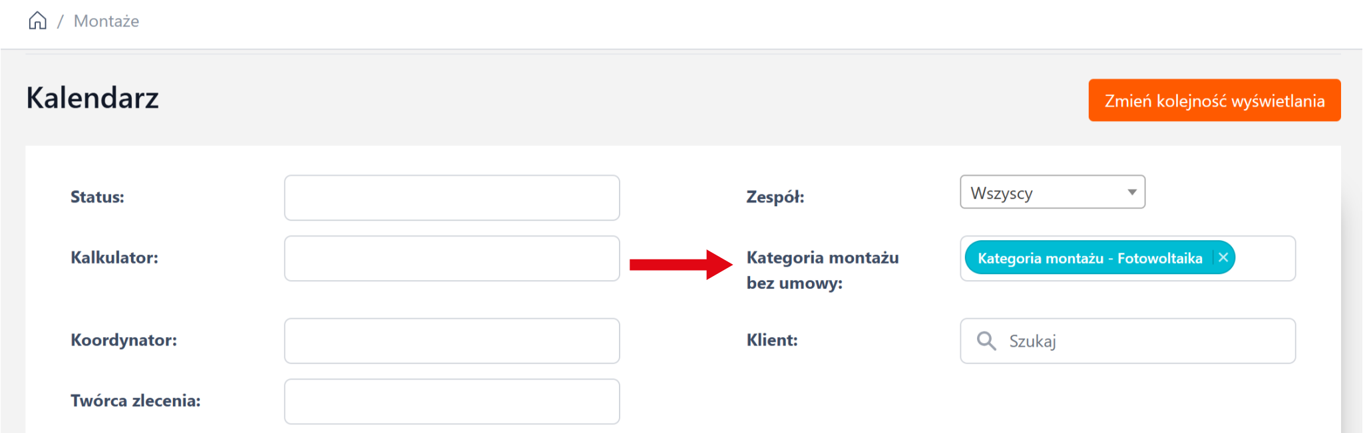
Task: Focus the Status input field
Action: [452, 198]
